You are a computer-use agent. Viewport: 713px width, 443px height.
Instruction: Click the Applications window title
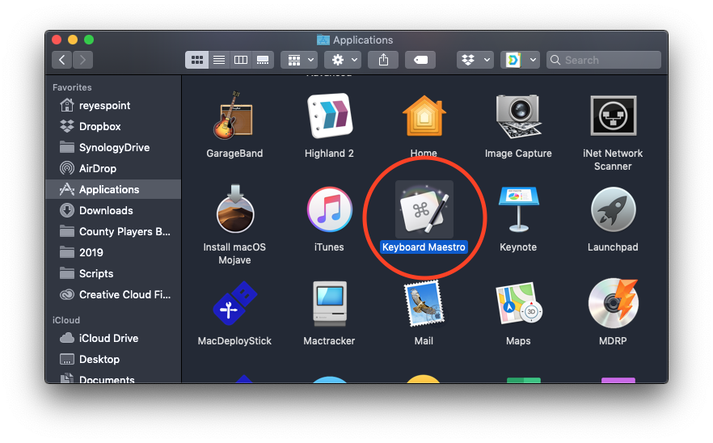(362, 40)
